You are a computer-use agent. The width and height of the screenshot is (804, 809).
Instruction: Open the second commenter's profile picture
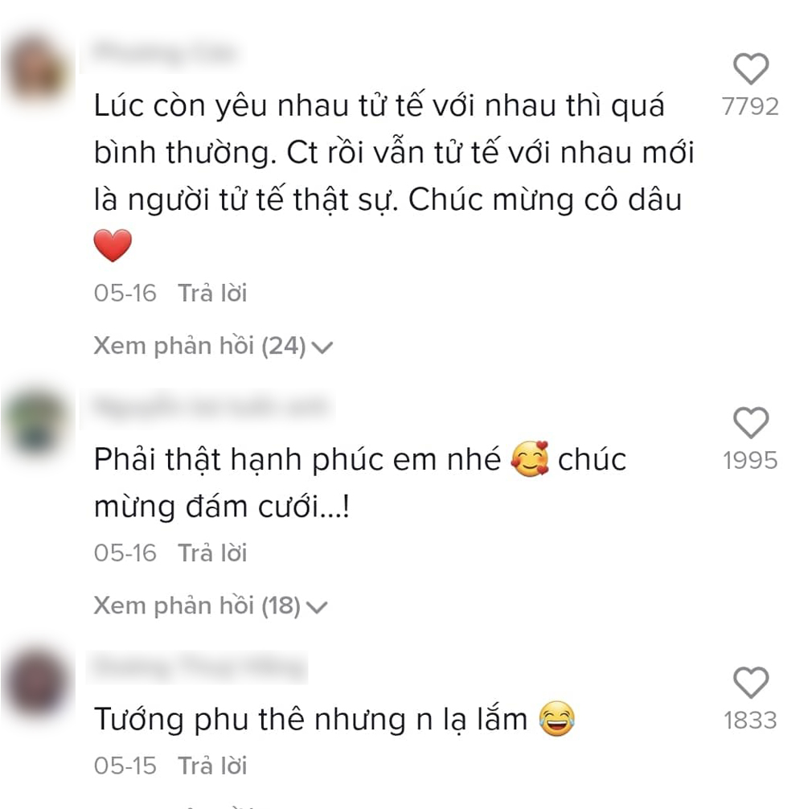coord(37,423)
